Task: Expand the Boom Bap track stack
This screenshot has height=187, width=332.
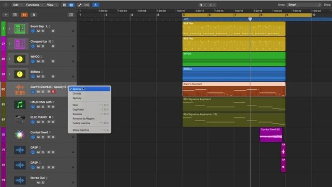Action: coord(9,29)
